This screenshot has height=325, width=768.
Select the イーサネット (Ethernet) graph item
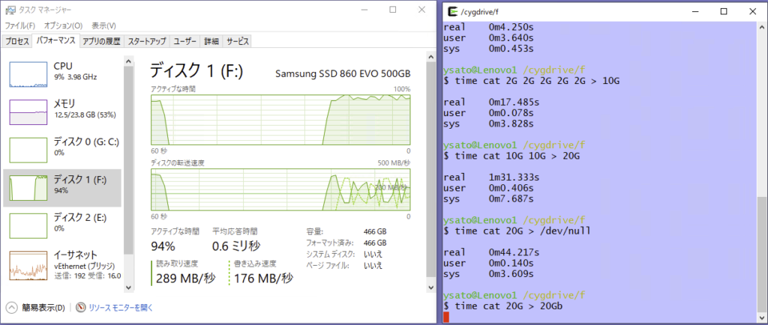(28, 265)
